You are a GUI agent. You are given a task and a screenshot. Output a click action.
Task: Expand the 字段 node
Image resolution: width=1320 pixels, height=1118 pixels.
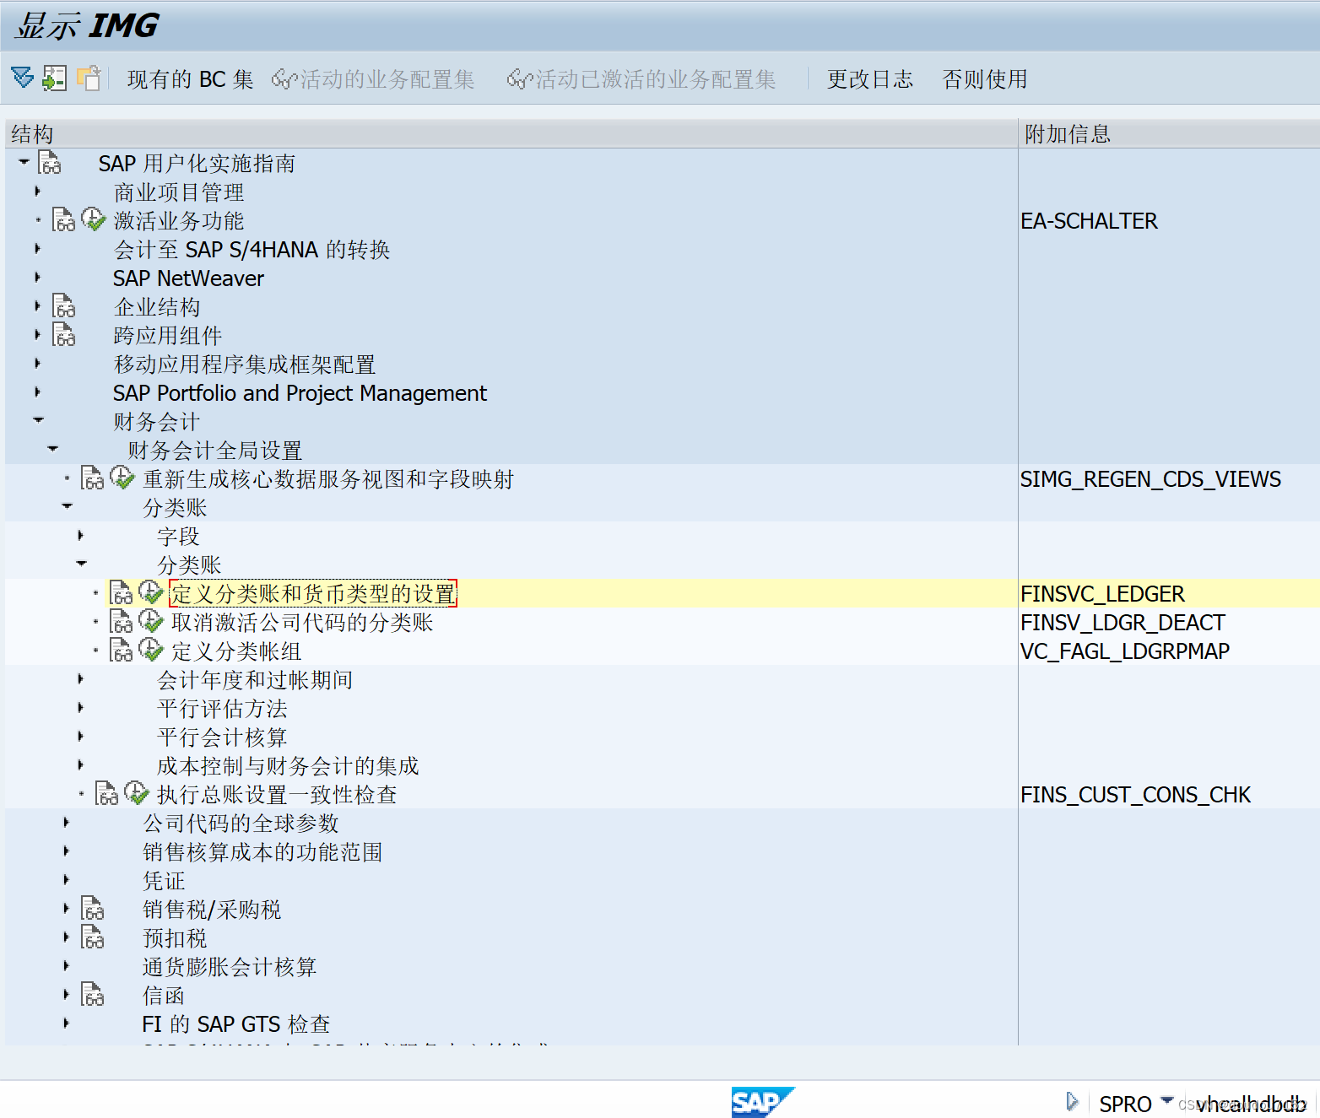(80, 536)
